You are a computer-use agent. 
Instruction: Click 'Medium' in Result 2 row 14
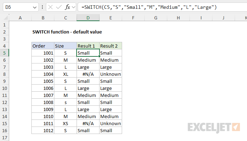tap(110, 116)
